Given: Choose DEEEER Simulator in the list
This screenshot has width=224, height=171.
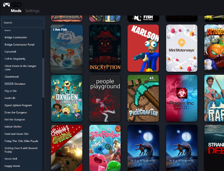Looking at the screenshot, I should [15, 84].
